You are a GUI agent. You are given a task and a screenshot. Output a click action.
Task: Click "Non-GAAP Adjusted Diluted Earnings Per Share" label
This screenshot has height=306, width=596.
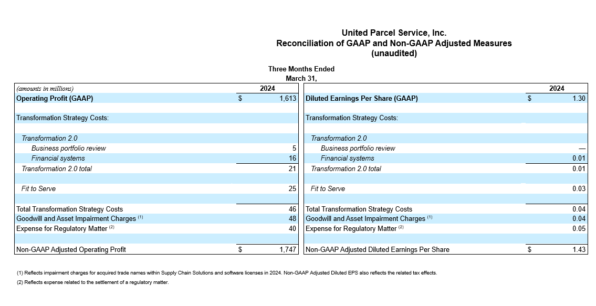pos(378,249)
